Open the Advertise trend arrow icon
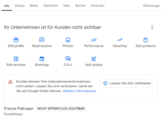This screenshot has height=119, width=164. [120, 40]
